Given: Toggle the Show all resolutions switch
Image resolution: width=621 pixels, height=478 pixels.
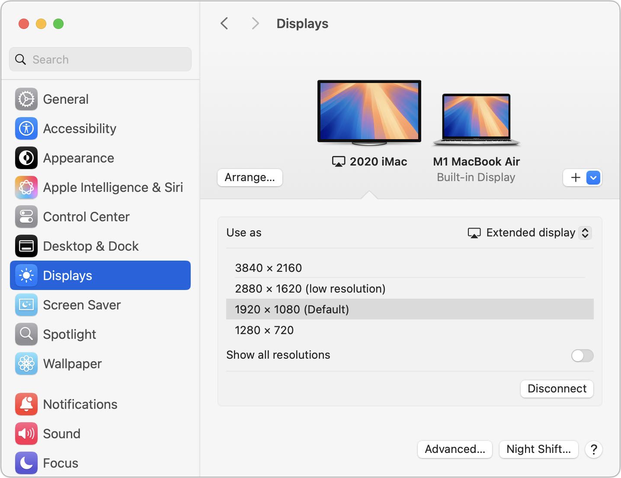Looking at the screenshot, I should coord(582,356).
